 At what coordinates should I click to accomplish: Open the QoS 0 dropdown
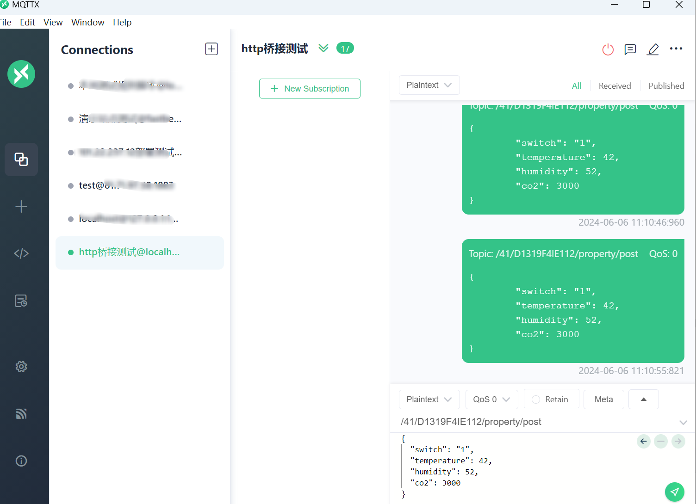pos(491,400)
